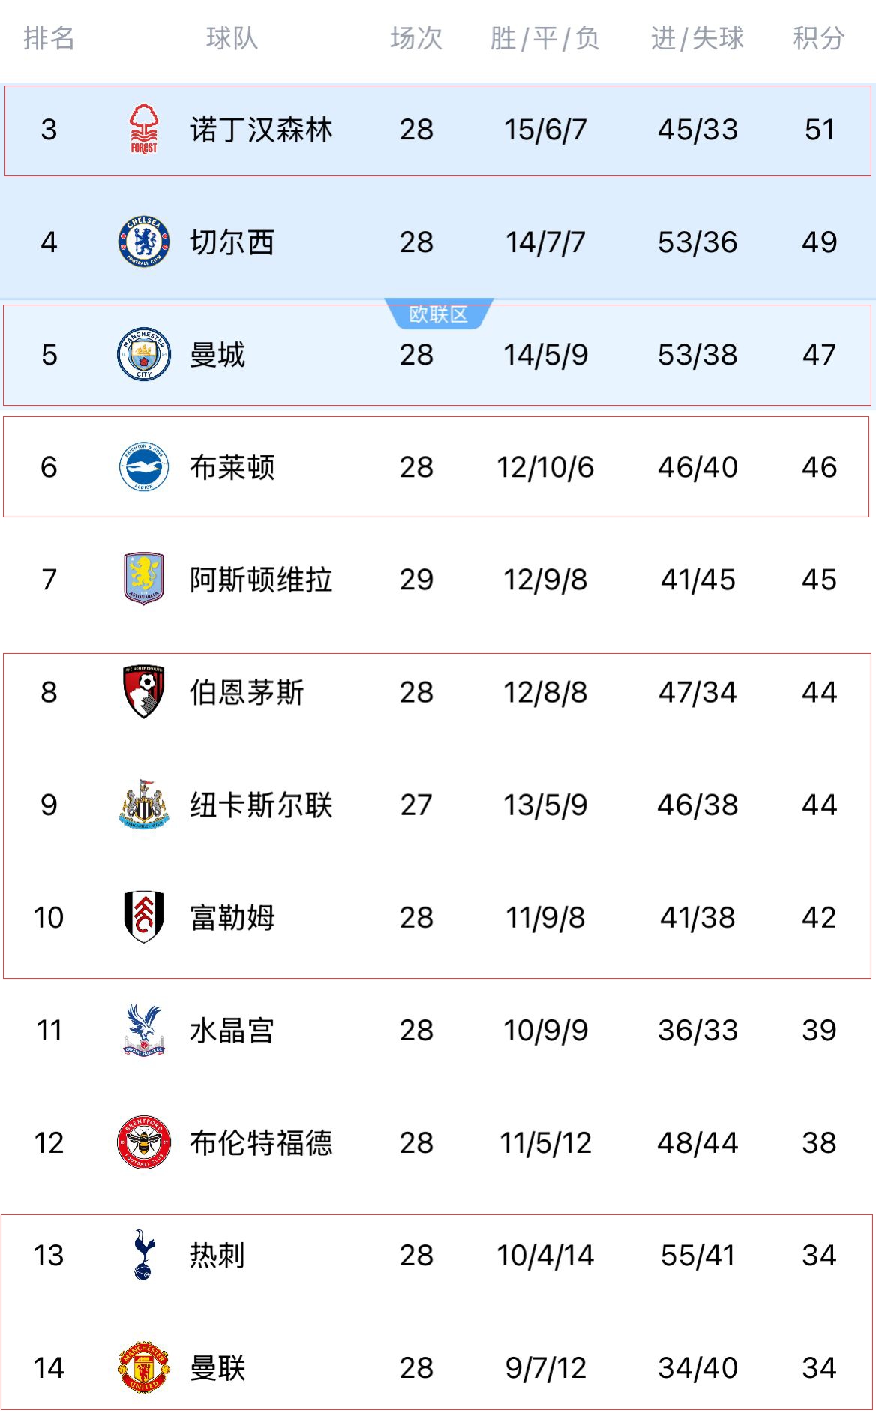Select the Brighton seagull logo
The height and width of the screenshot is (1413, 876).
point(144,466)
